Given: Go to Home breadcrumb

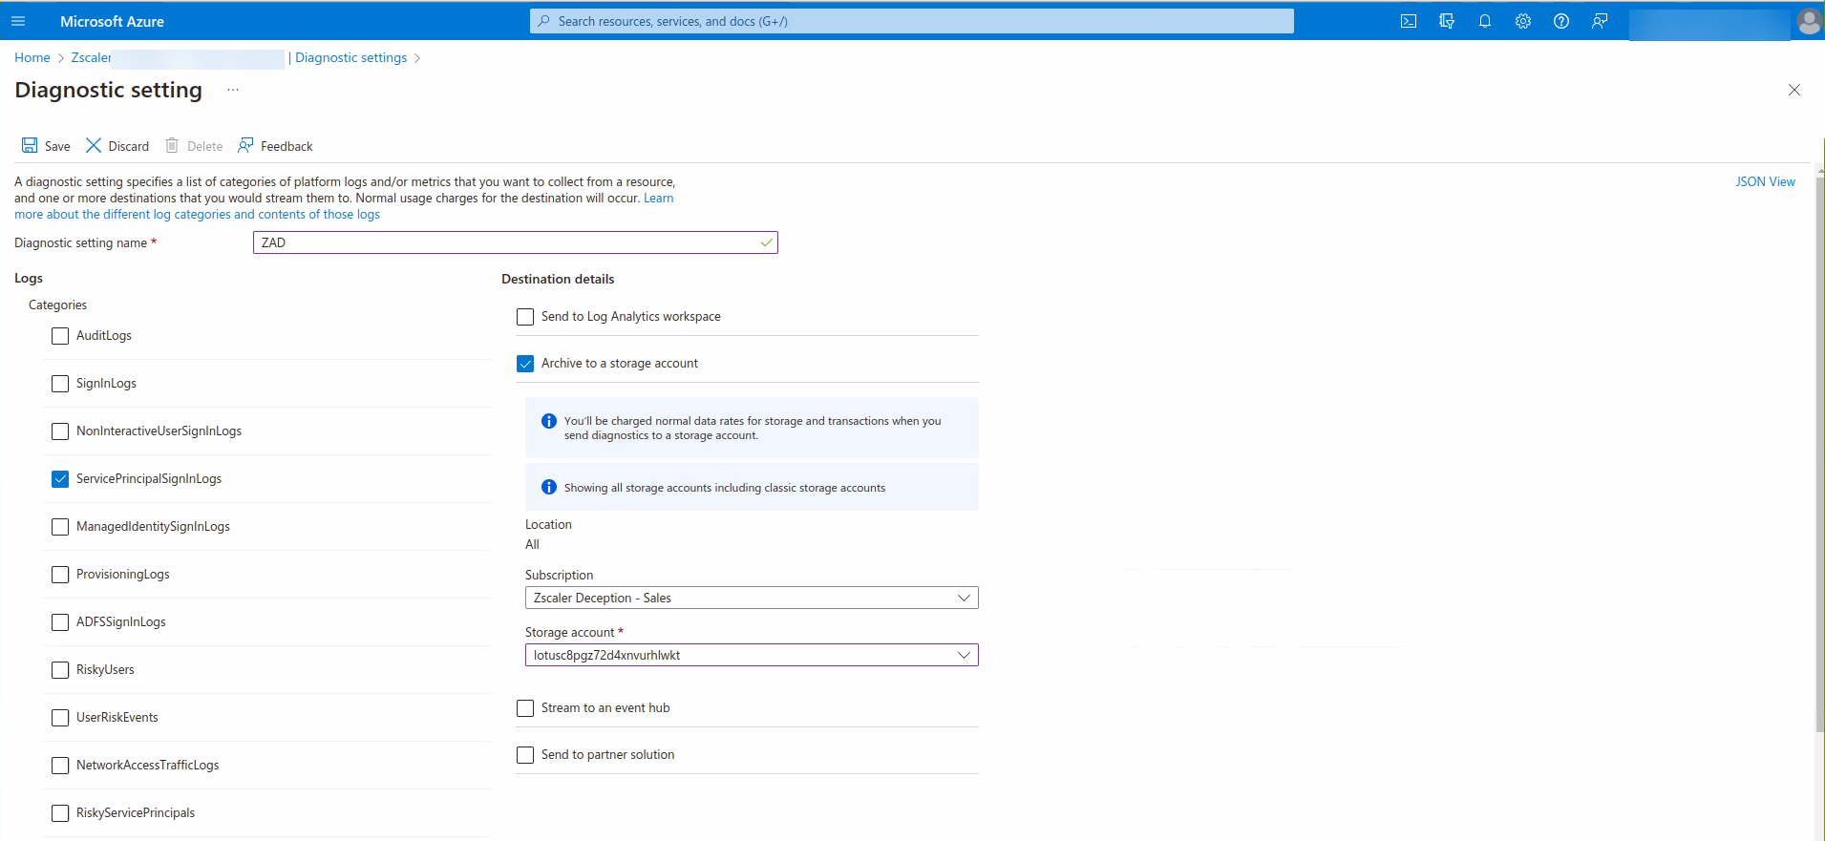Looking at the screenshot, I should pos(32,57).
